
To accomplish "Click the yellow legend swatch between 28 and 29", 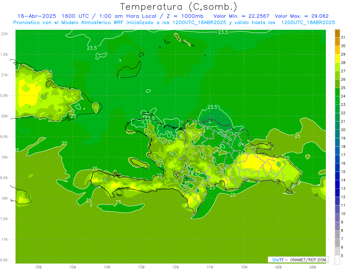I will (337, 58).
